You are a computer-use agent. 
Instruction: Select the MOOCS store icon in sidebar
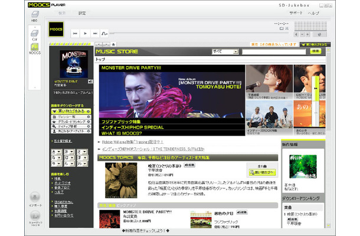(34, 47)
